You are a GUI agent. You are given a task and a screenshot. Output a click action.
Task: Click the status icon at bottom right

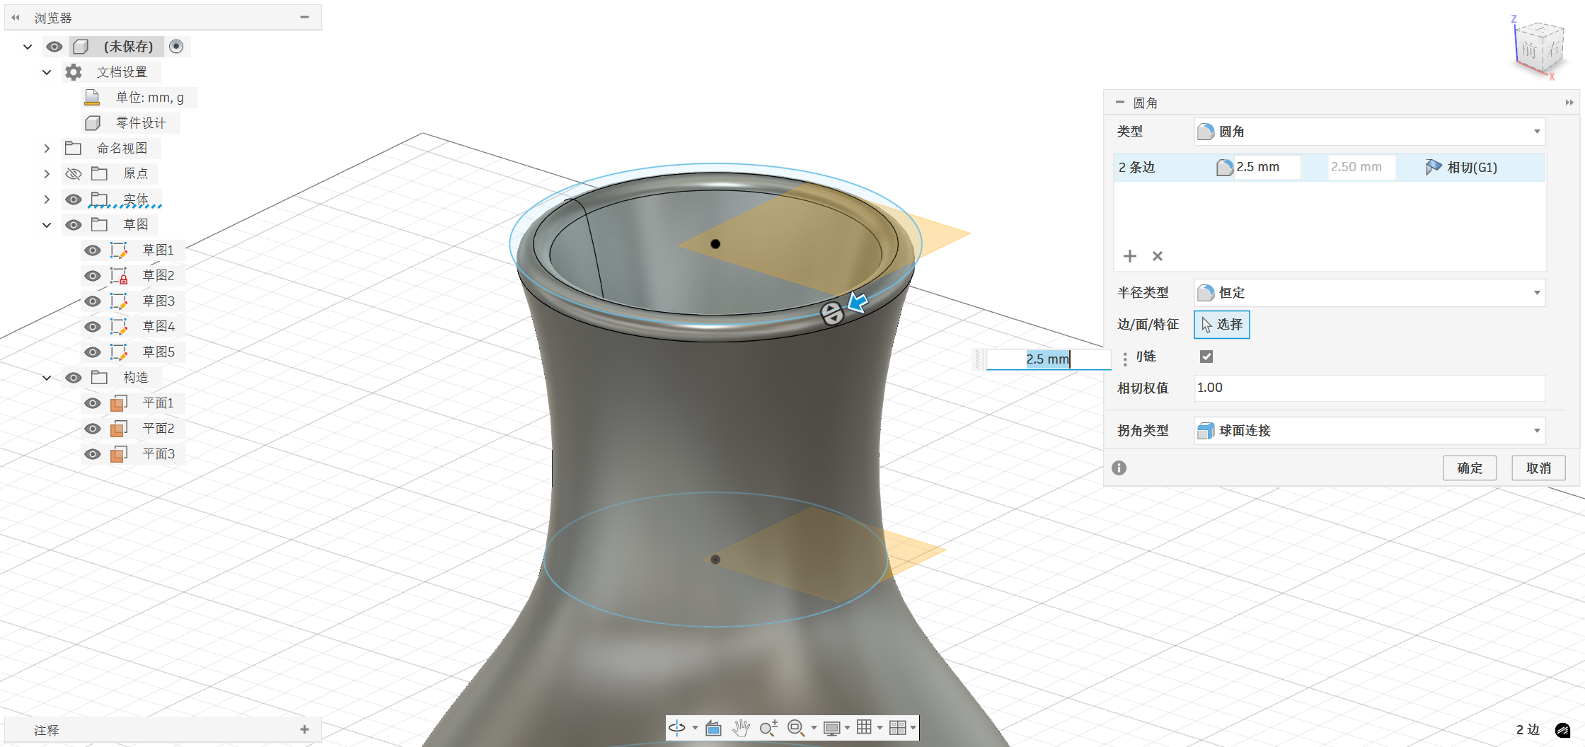pyautogui.click(x=1563, y=730)
